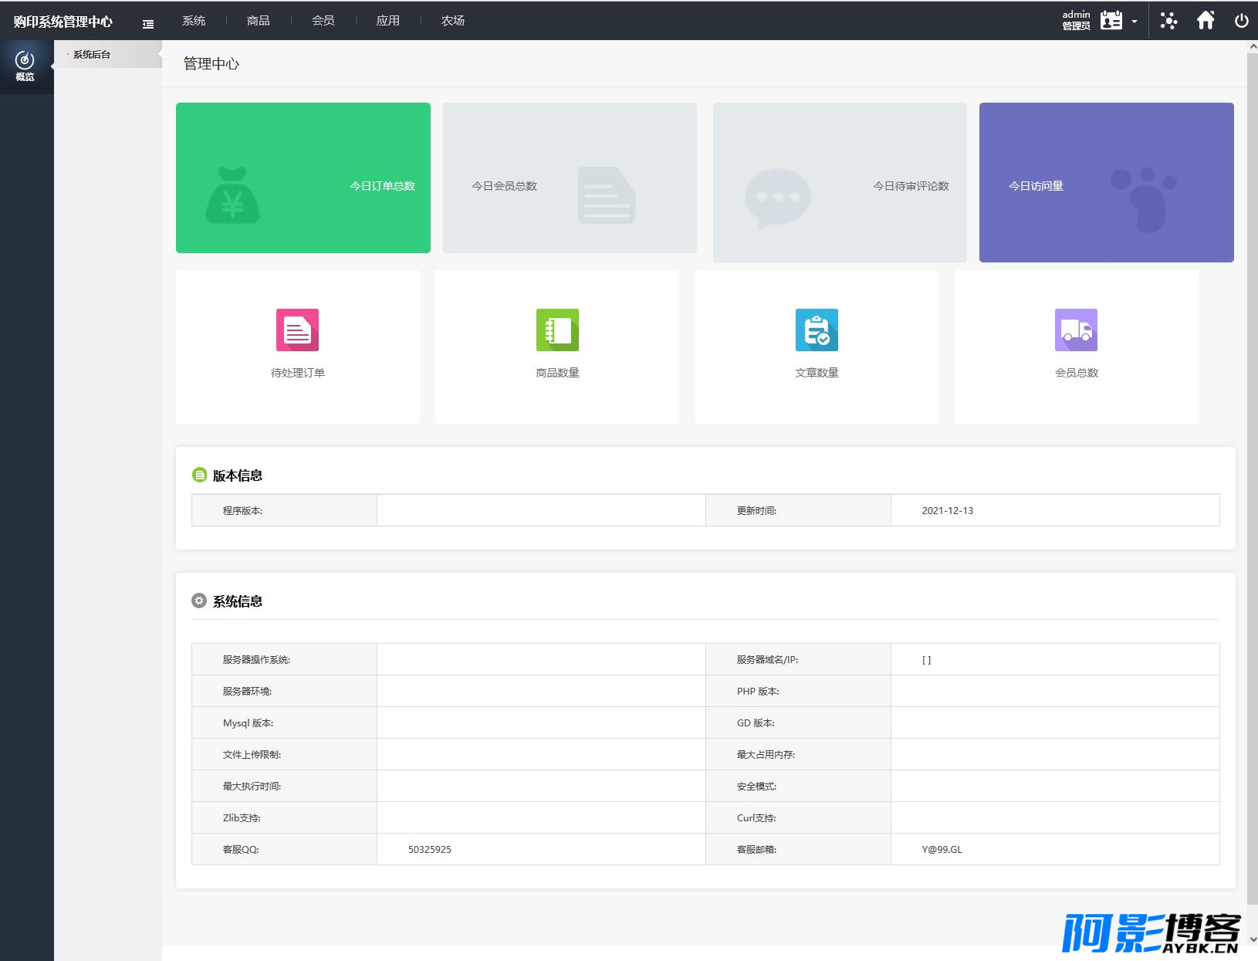
Task: Open the 商品 menu
Action: (259, 21)
